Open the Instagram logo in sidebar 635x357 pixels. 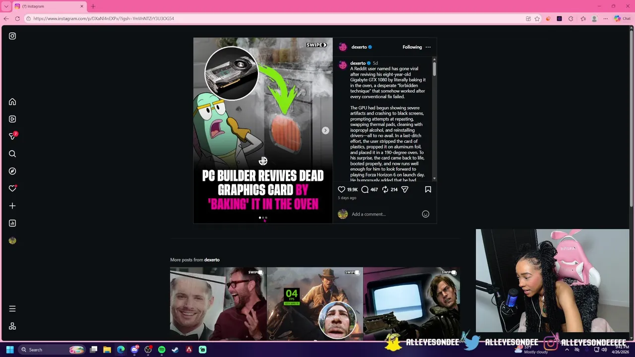[x=12, y=36]
